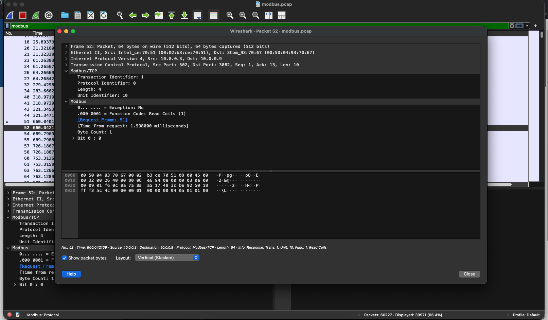Uncheck Show packet bytes
The height and width of the screenshot is (320, 548).
point(65,258)
